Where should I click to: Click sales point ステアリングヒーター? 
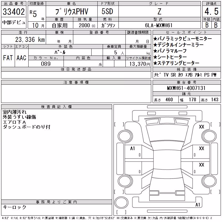coord(176,63)
